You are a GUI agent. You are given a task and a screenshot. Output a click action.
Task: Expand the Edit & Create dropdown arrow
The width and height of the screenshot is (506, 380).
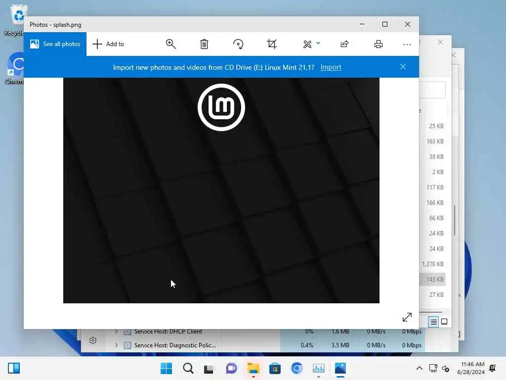pyautogui.click(x=318, y=43)
